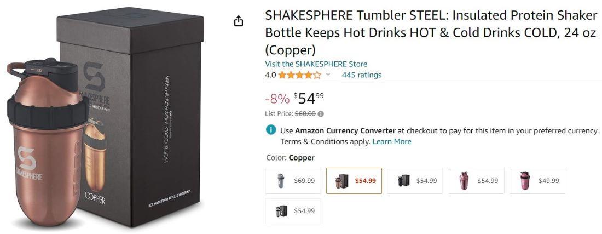Select the $69.99 color option
The image size is (602, 234).
coord(293,181)
